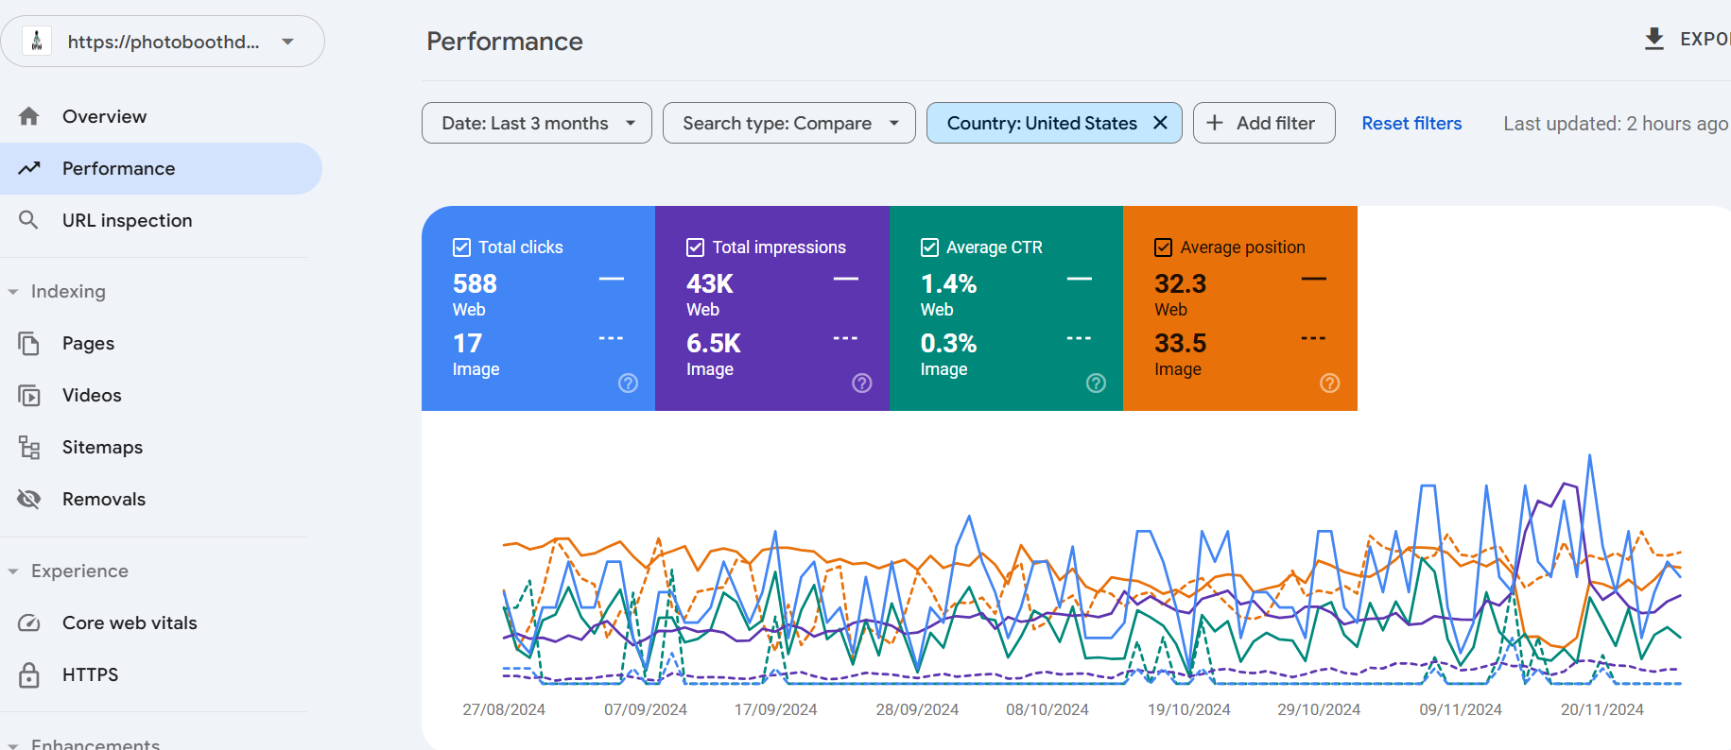
Task: Open Performance in the sidebar
Action: click(161, 168)
